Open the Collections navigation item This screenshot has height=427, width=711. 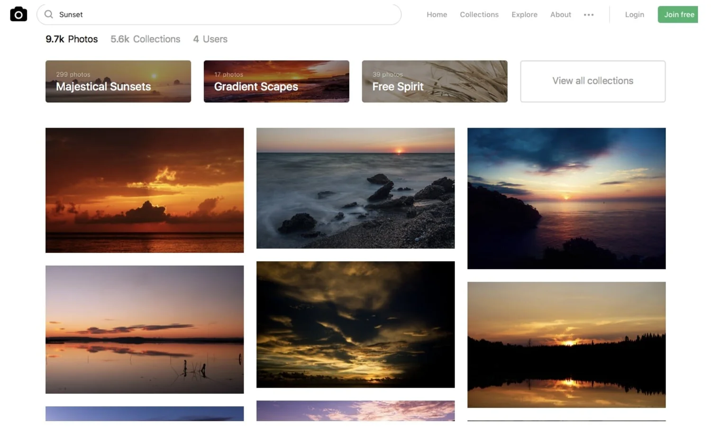(x=479, y=15)
